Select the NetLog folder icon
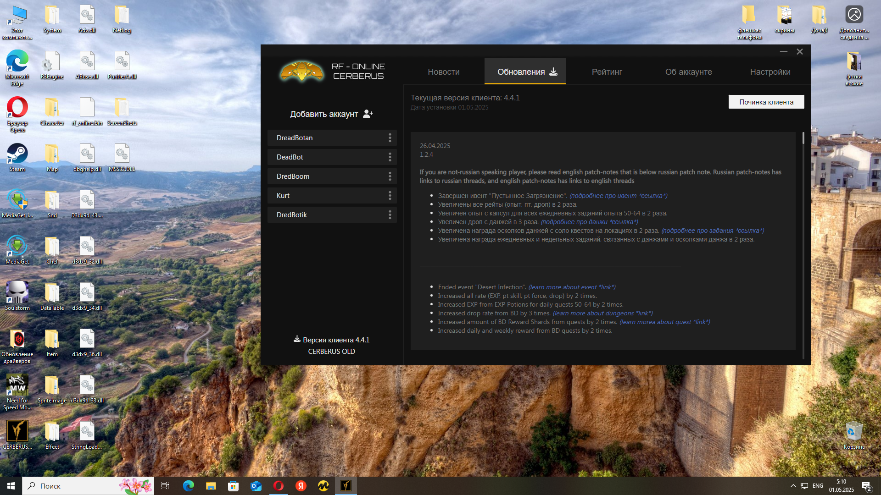881x495 pixels. pyautogui.click(x=122, y=19)
